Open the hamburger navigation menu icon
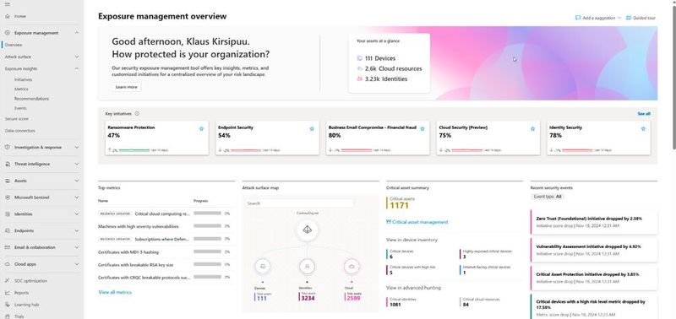The height and width of the screenshot is (319, 676). pyautogui.click(x=7, y=4)
